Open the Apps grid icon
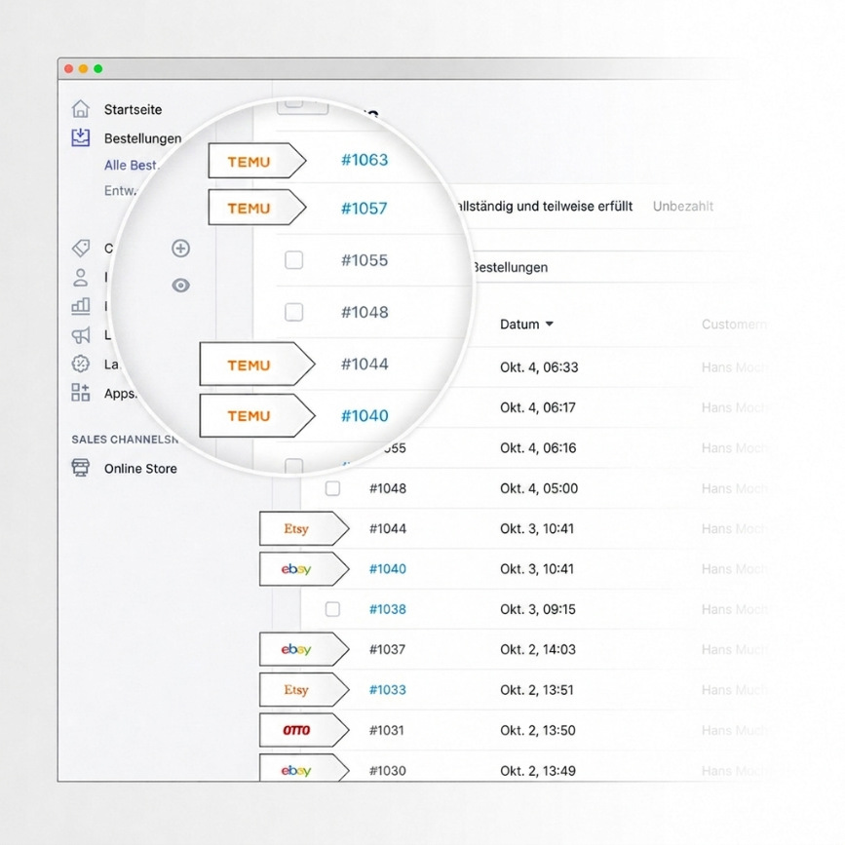This screenshot has width=845, height=845. (81, 393)
